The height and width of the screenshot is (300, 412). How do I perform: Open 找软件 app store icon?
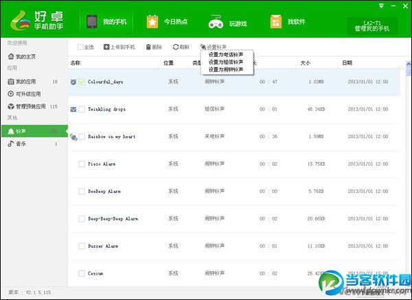click(276, 21)
